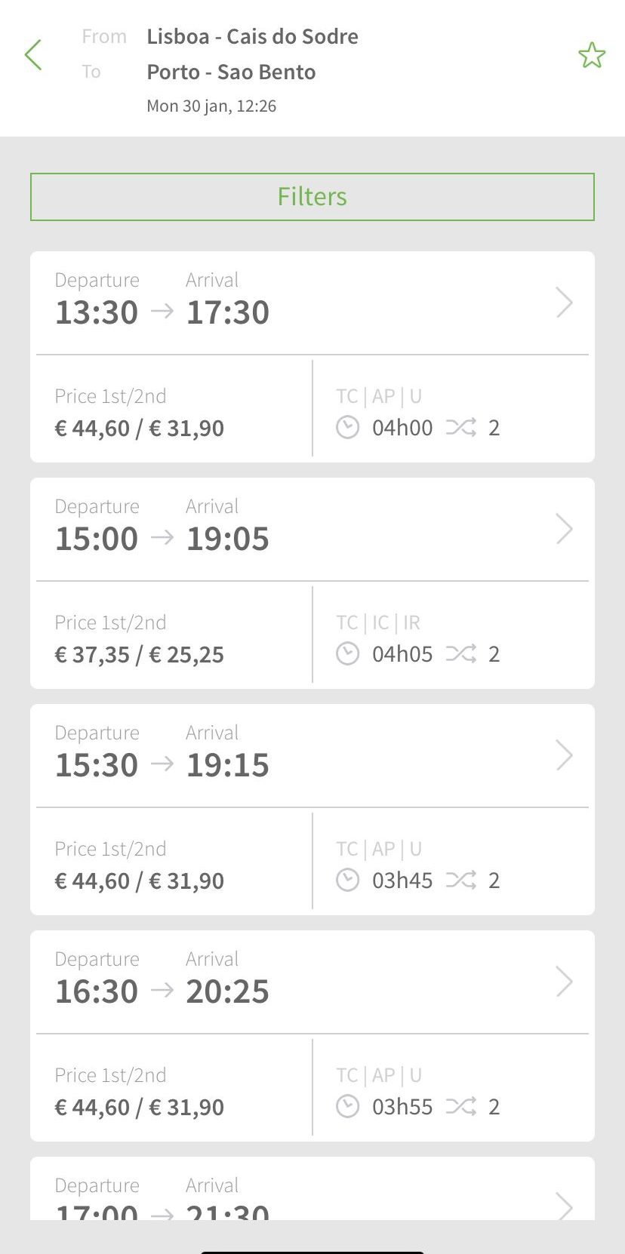Image resolution: width=625 pixels, height=1254 pixels.
Task: Click the transfers shuffle icon in 16:30 trip
Action: 460,1107
